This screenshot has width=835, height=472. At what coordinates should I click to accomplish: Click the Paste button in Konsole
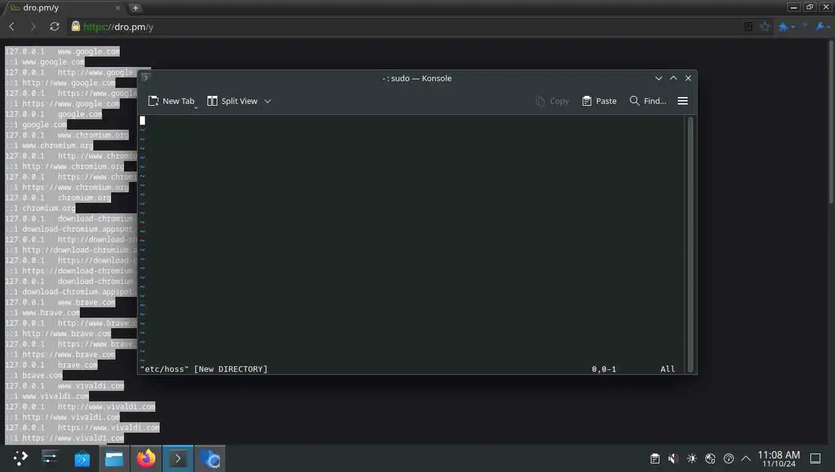click(599, 101)
